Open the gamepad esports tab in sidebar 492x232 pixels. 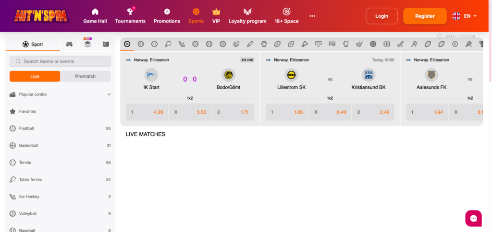pyautogui.click(x=69, y=45)
